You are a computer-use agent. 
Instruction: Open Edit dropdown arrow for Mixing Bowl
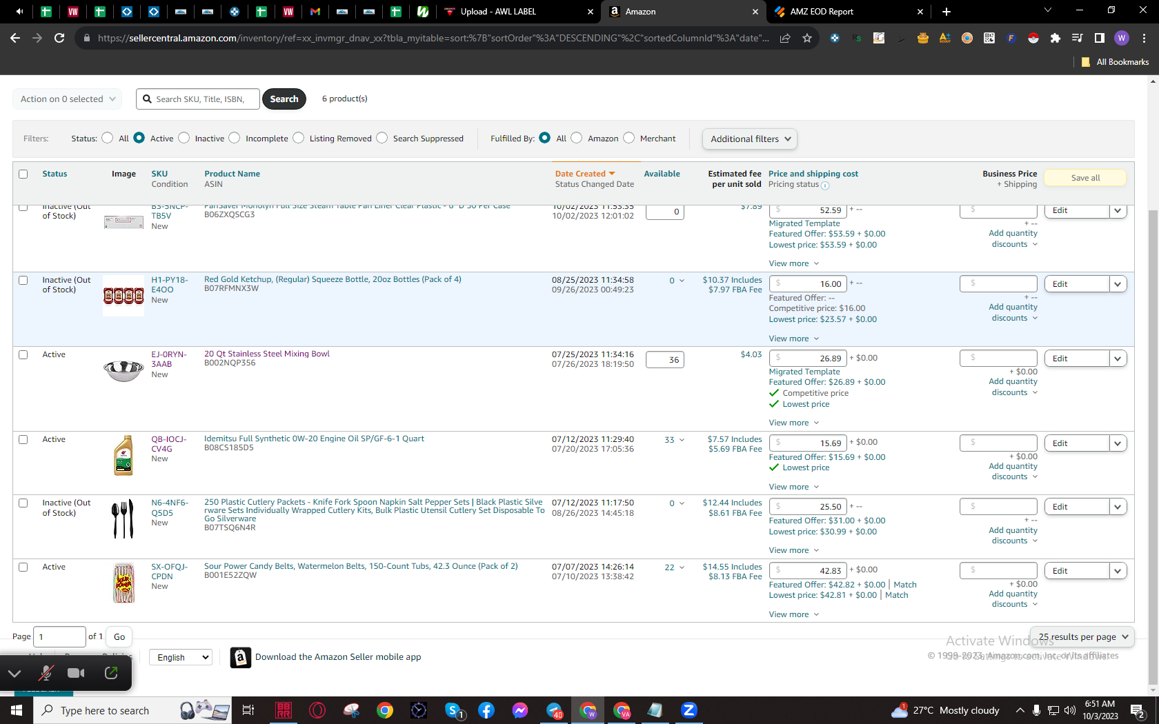click(x=1118, y=359)
